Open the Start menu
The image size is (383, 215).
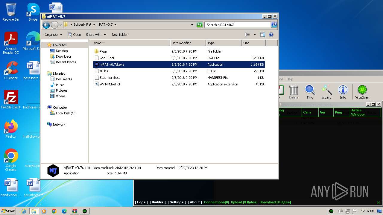8,211
